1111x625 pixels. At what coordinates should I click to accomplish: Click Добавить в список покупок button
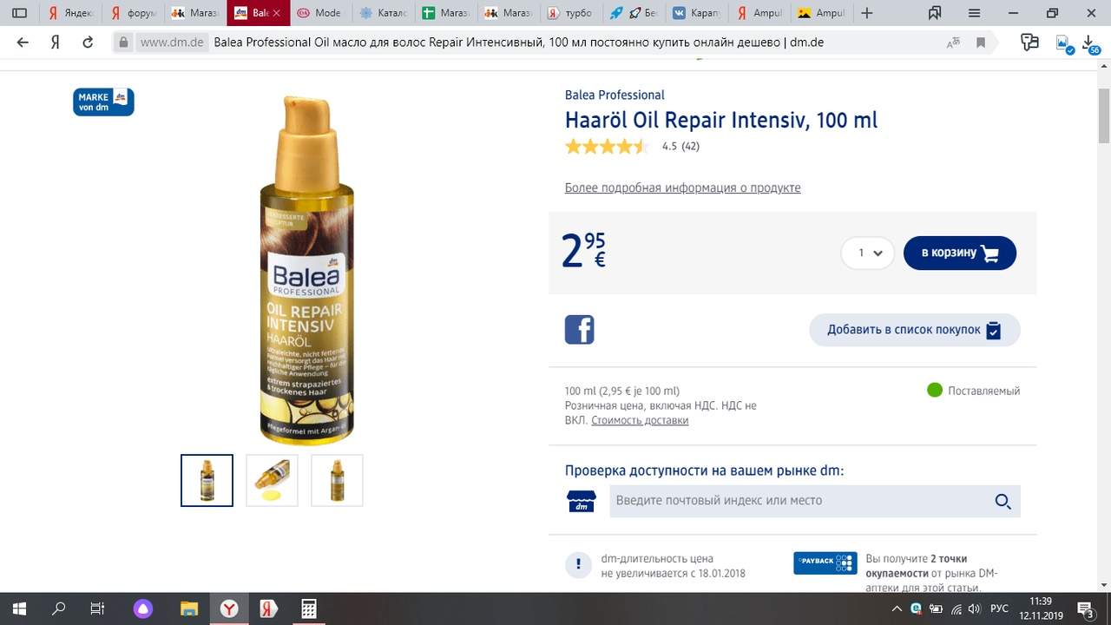(915, 330)
